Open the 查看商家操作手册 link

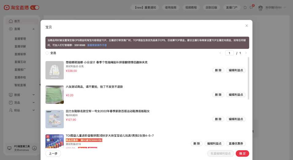[97, 45]
